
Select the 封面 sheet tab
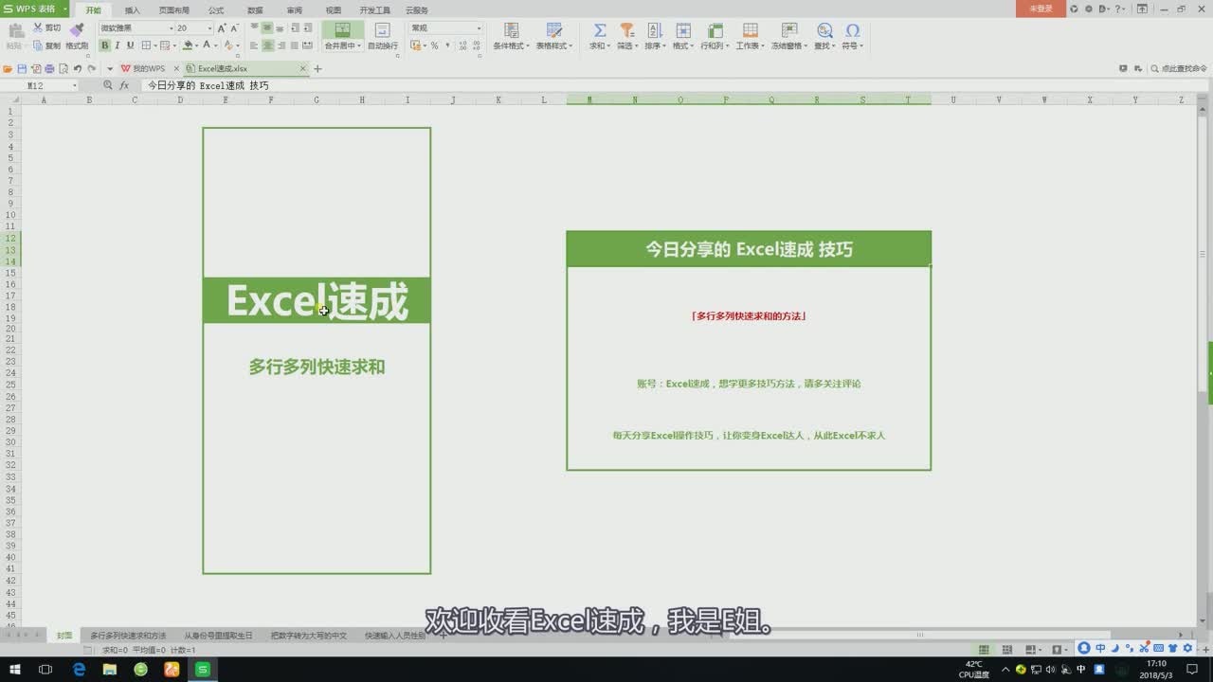coord(64,636)
